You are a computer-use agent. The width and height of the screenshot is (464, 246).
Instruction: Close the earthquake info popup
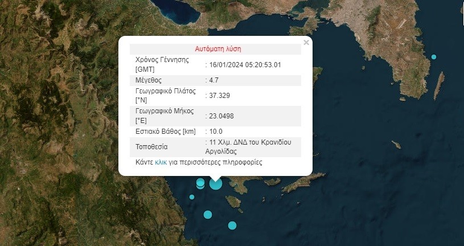point(306,43)
